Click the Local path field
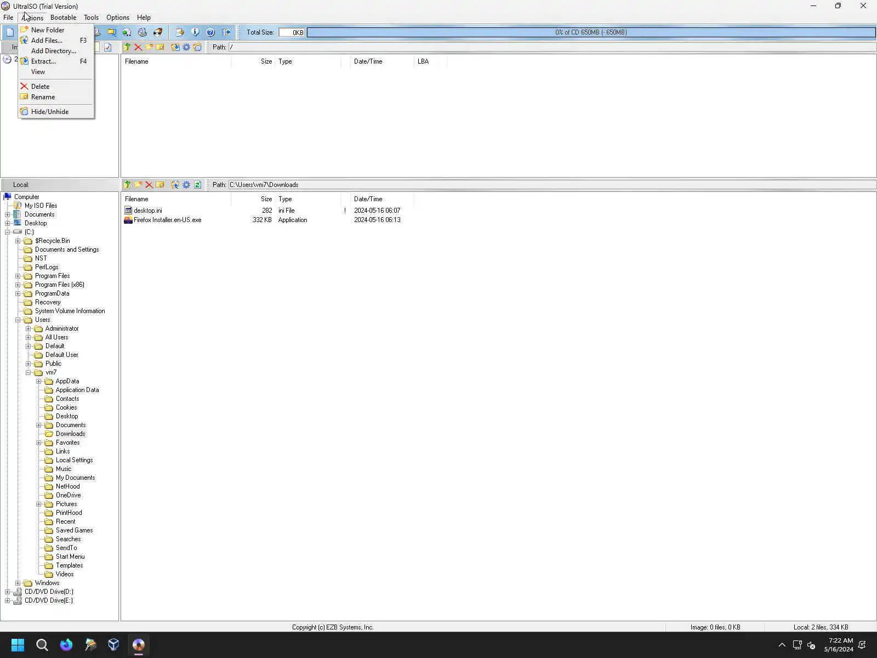Screen dimensions: 877x658 point(551,185)
